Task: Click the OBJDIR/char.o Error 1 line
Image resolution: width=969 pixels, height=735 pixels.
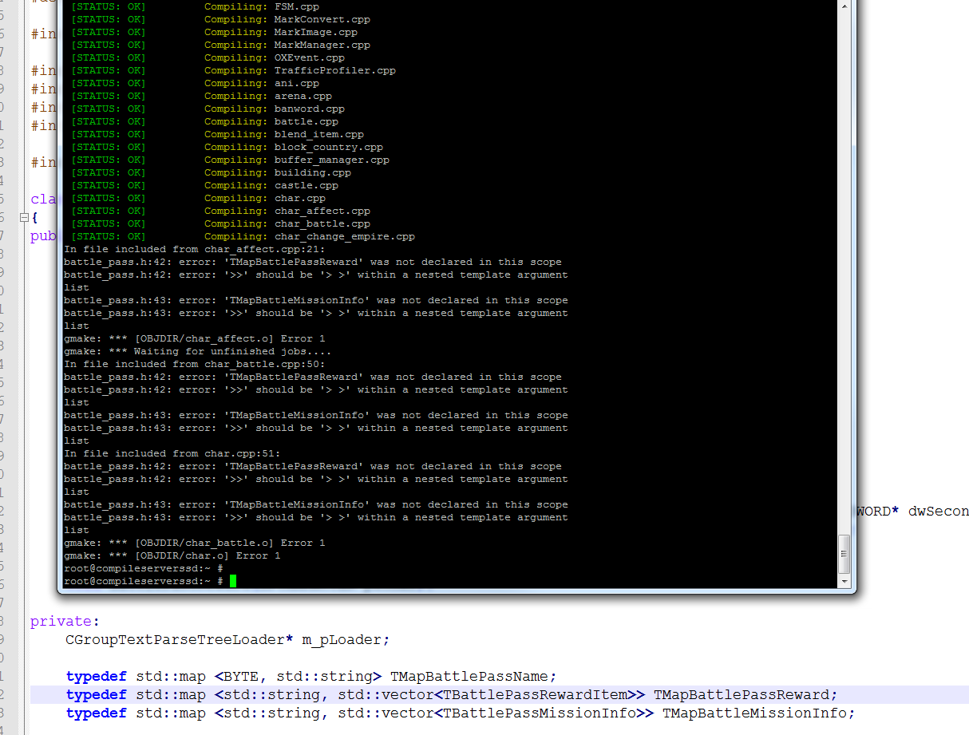Action: (172, 555)
